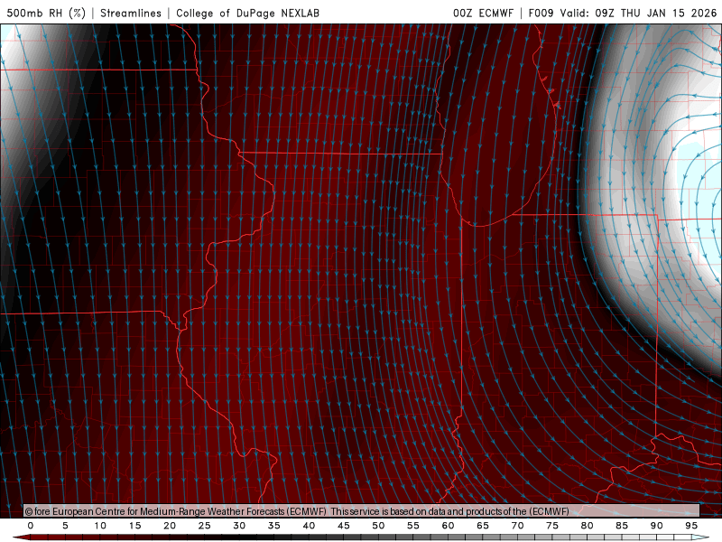Click the '35' colorbar scale label

(x=274, y=526)
